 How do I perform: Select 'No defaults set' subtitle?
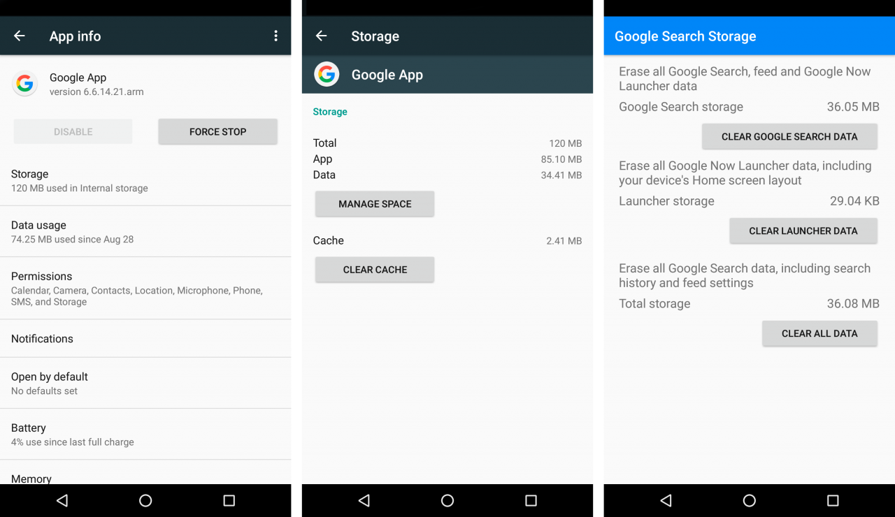[44, 391]
